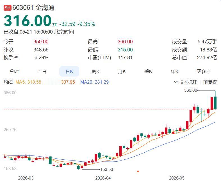Screen dimensions: 221x184
Task: Click the current price 316.00
Action: click(28, 21)
